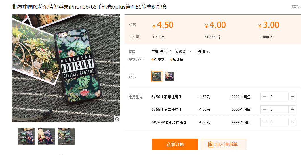Decrease quantity for 5/5S model with minus
The height and width of the screenshot is (155, 301).
(264, 97)
